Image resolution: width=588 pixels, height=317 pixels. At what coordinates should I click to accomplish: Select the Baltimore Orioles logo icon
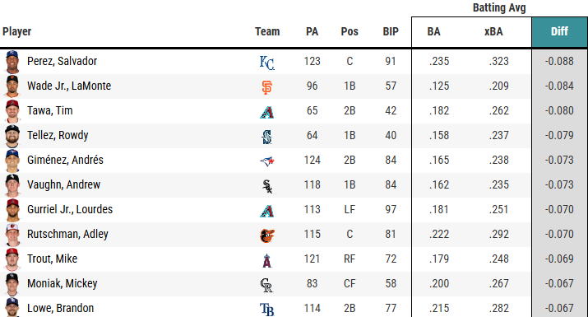267,235
